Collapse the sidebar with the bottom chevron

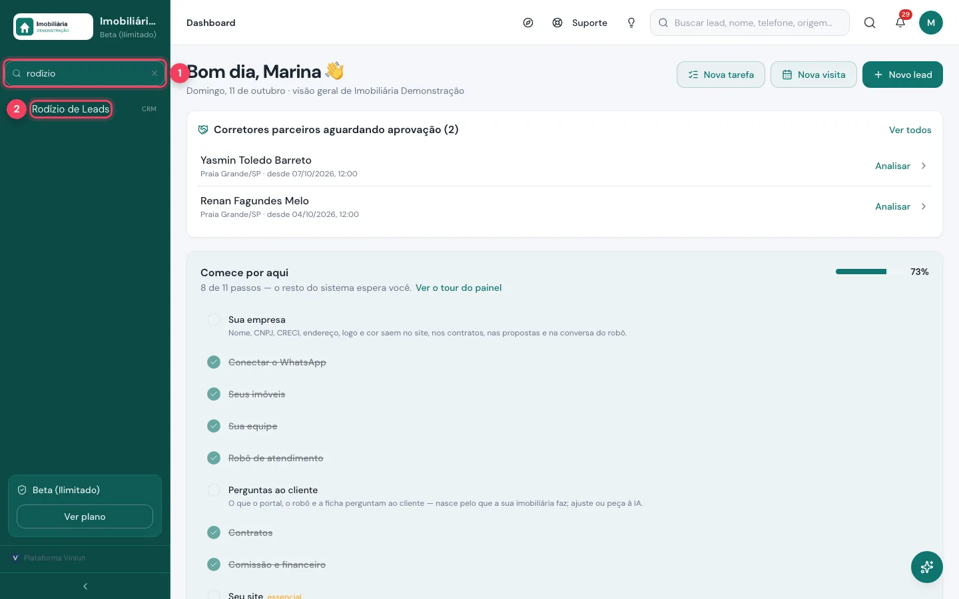point(85,586)
